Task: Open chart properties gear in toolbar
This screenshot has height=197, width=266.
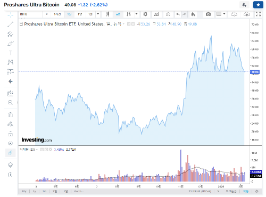Action: [145, 14]
